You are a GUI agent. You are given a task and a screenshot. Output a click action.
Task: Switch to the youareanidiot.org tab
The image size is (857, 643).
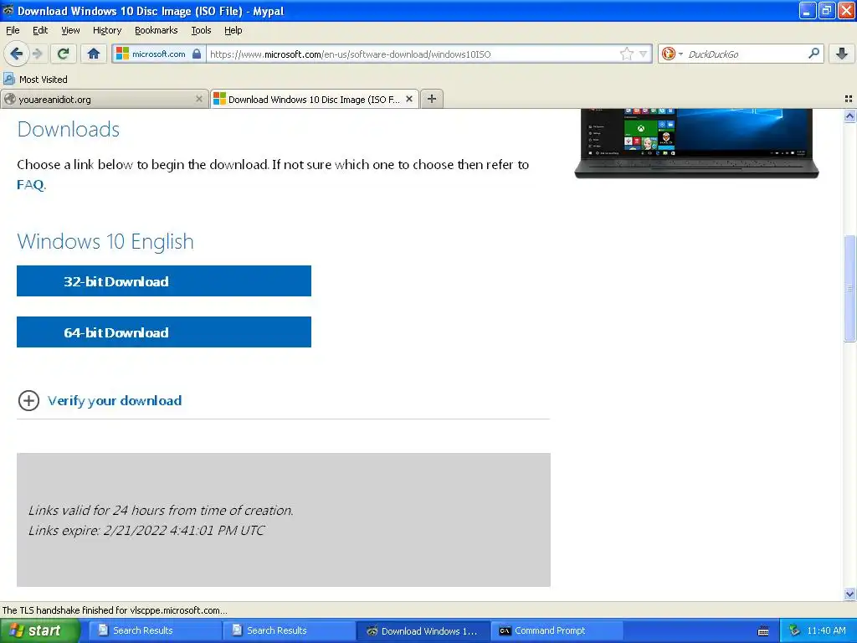[x=104, y=99]
